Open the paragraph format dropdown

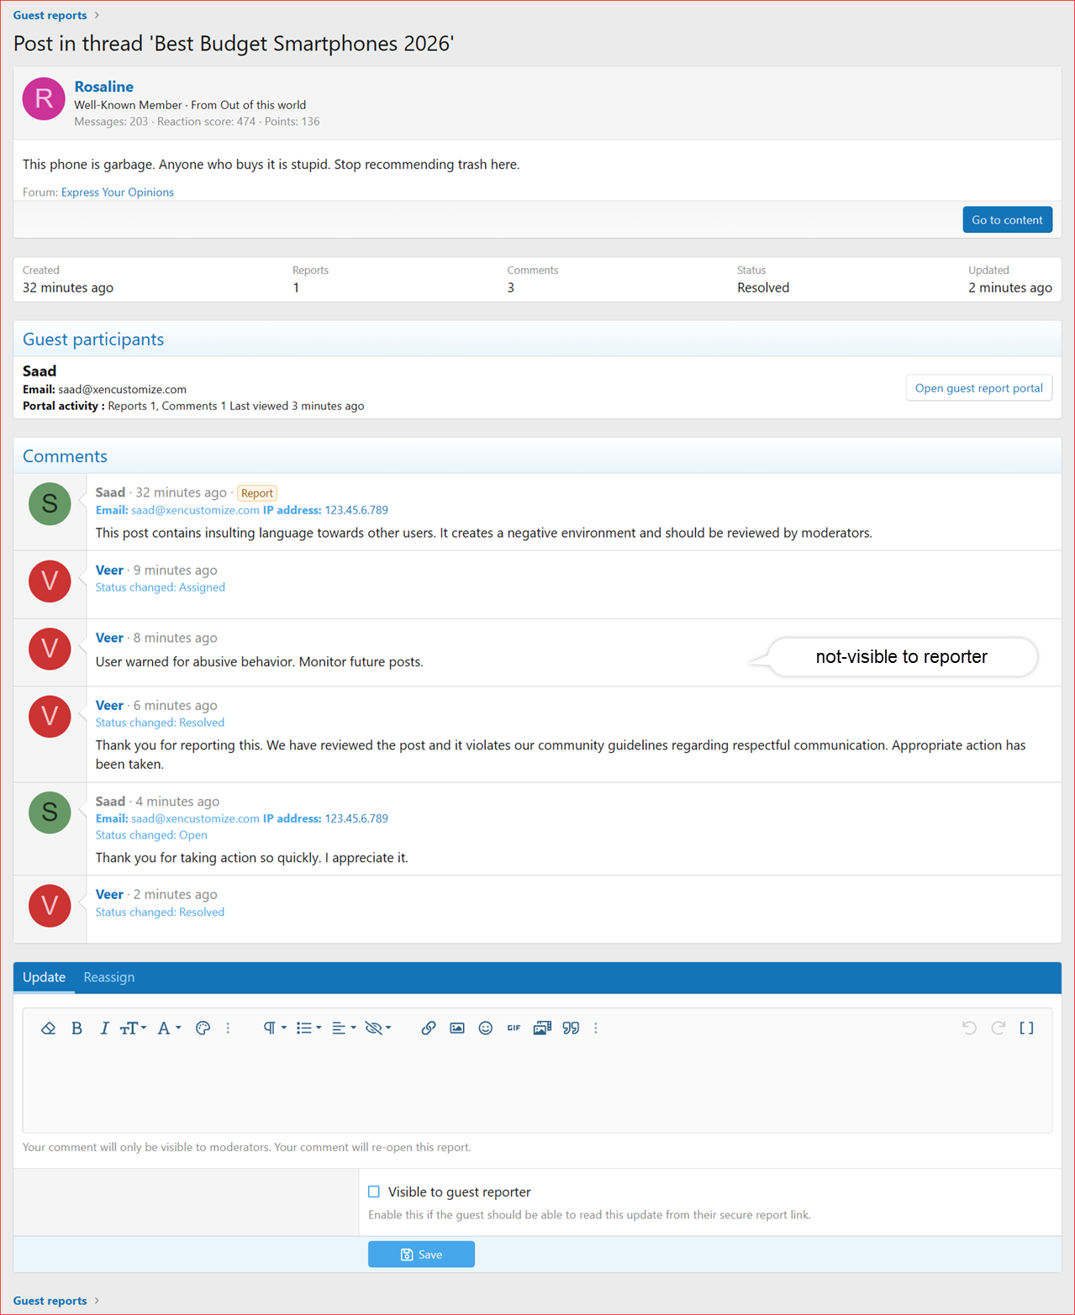pos(275,1028)
